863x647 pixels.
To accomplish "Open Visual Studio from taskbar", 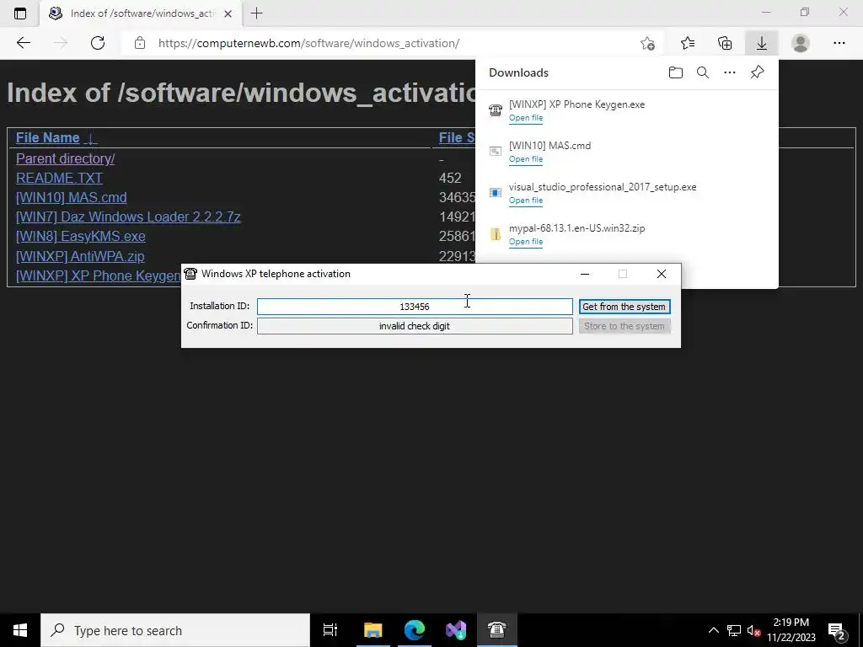I will (456, 630).
